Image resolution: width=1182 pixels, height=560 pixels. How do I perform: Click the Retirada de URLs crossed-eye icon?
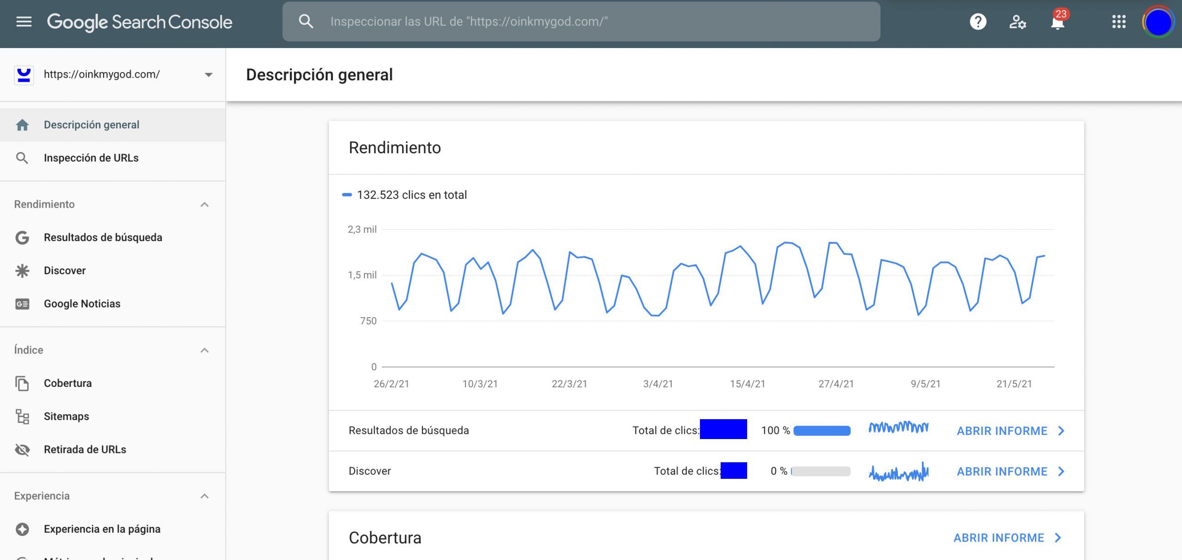[x=23, y=449]
